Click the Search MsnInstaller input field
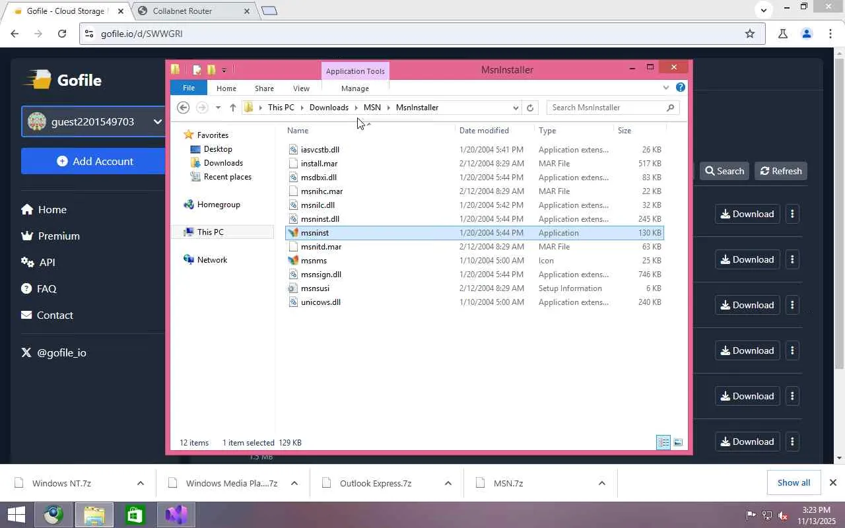This screenshot has height=528, width=845. 613,108
